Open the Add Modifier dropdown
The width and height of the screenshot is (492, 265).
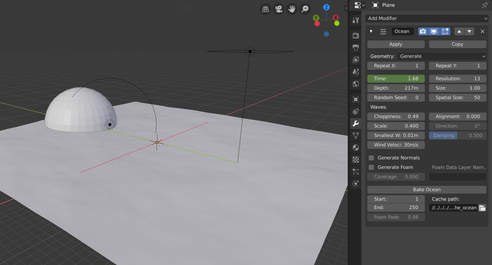[427, 19]
